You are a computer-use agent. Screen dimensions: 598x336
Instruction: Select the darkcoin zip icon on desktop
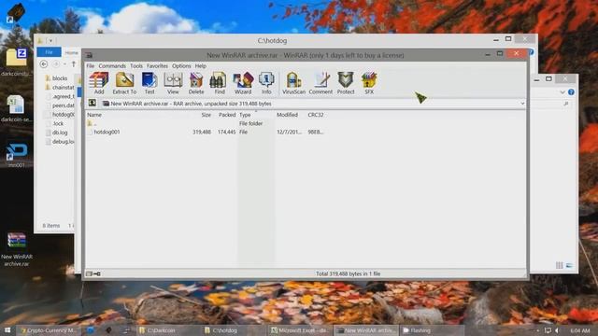click(x=17, y=62)
